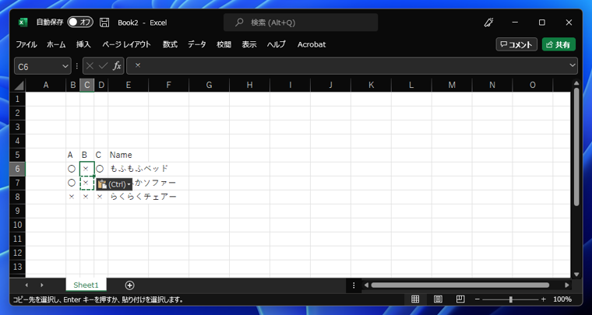This screenshot has height=315, width=592.
Task: Click the Select All corner triangle
Action: tap(19, 86)
